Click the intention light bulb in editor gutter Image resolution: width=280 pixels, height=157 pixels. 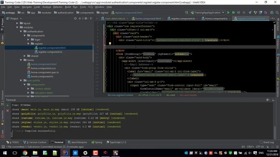(110, 44)
